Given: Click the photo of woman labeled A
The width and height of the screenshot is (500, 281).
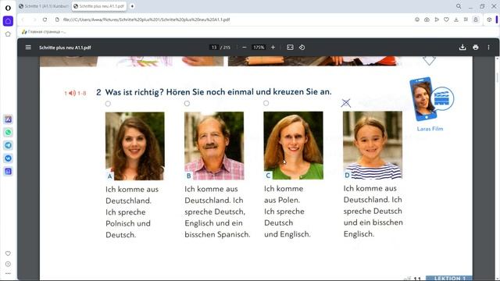Looking at the screenshot, I should [x=135, y=146].
